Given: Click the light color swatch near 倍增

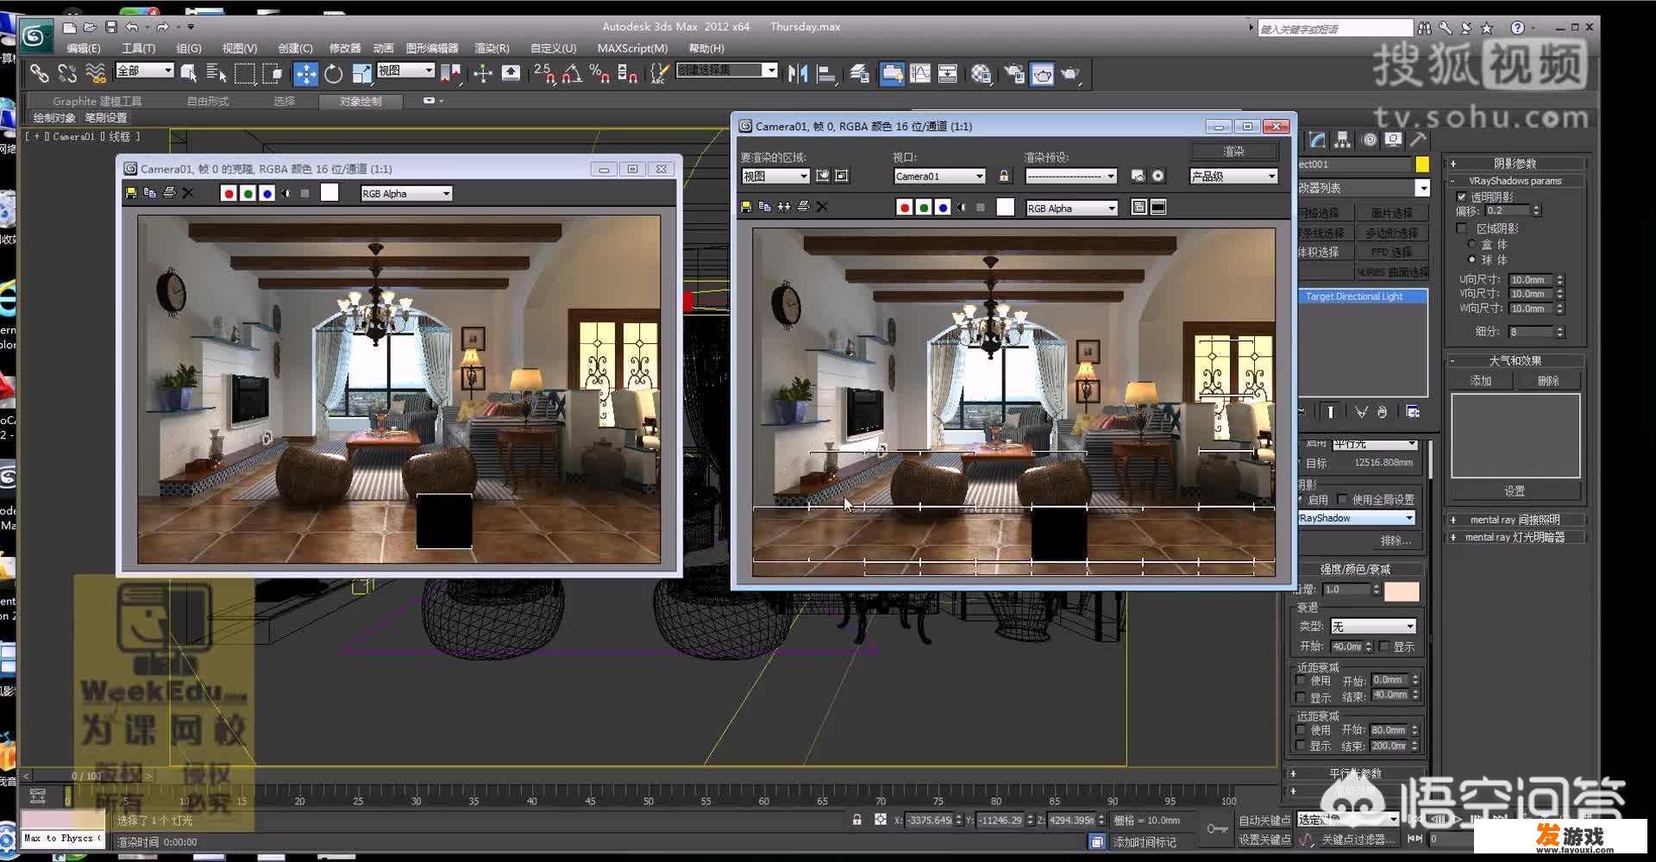Looking at the screenshot, I should (x=1402, y=590).
